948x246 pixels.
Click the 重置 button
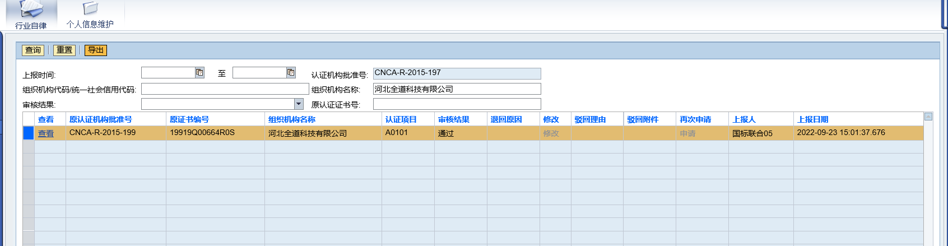click(64, 50)
